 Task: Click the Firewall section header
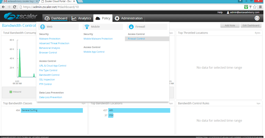pos(147,27)
